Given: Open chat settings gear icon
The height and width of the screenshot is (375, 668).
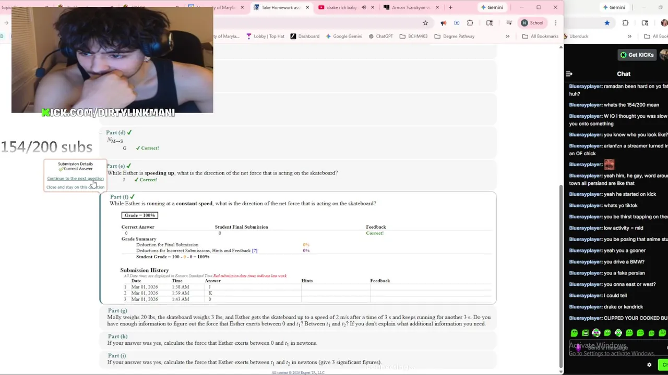Looking at the screenshot, I should 649,365.
